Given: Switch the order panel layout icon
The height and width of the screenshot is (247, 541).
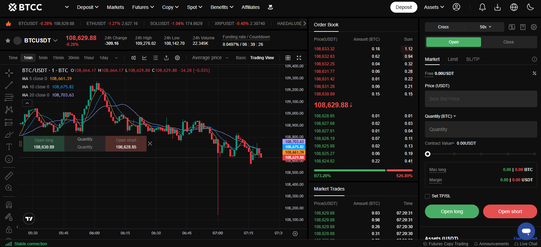Looking at the screenshot, I should pyautogui.click(x=512, y=27).
